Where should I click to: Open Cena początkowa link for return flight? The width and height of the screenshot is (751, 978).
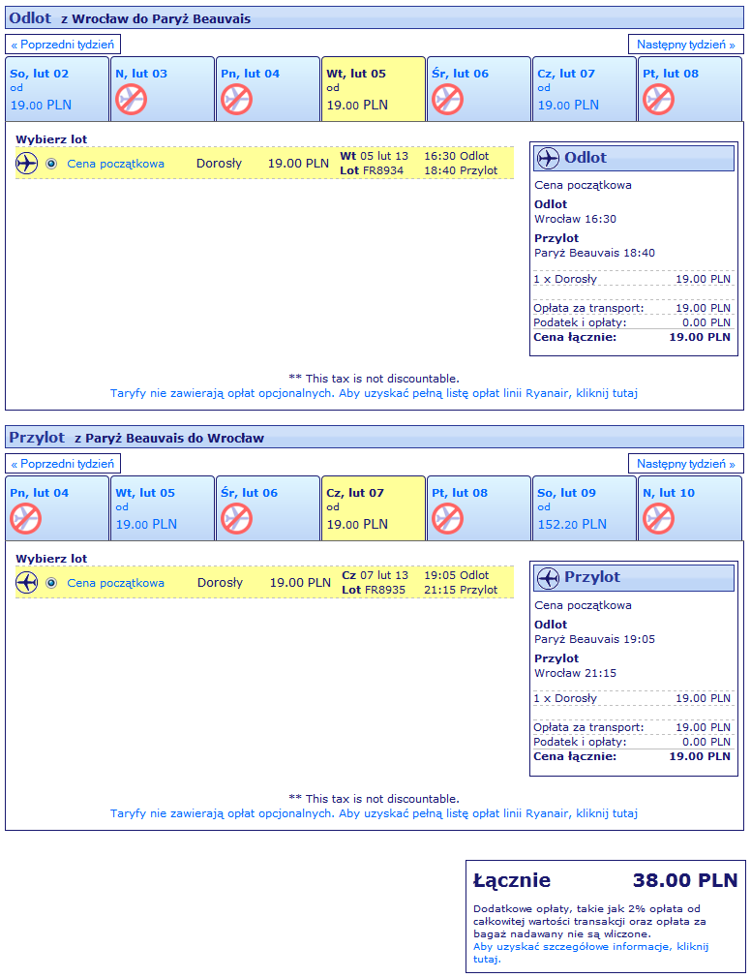[116, 583]
